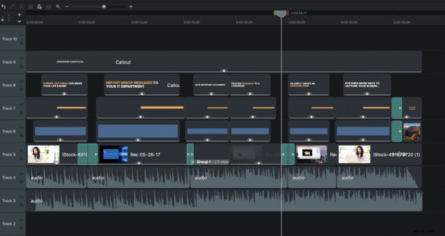The image size is (445, 236).
Task: Paste media from the clipboard
Action: [40, 7]
